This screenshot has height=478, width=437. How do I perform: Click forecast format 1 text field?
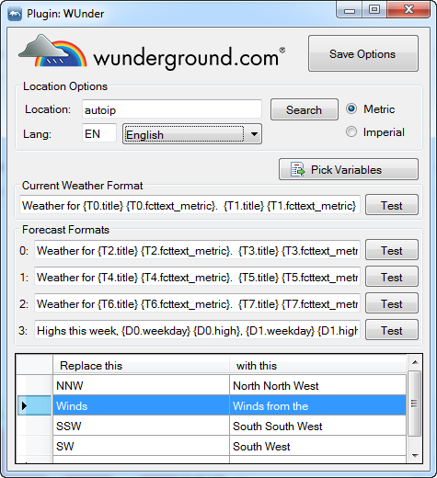point(197,277)
